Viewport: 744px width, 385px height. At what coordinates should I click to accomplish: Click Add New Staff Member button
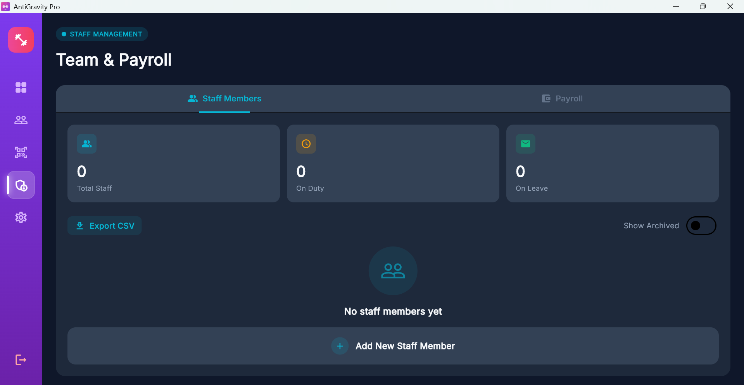click(405, 346)
